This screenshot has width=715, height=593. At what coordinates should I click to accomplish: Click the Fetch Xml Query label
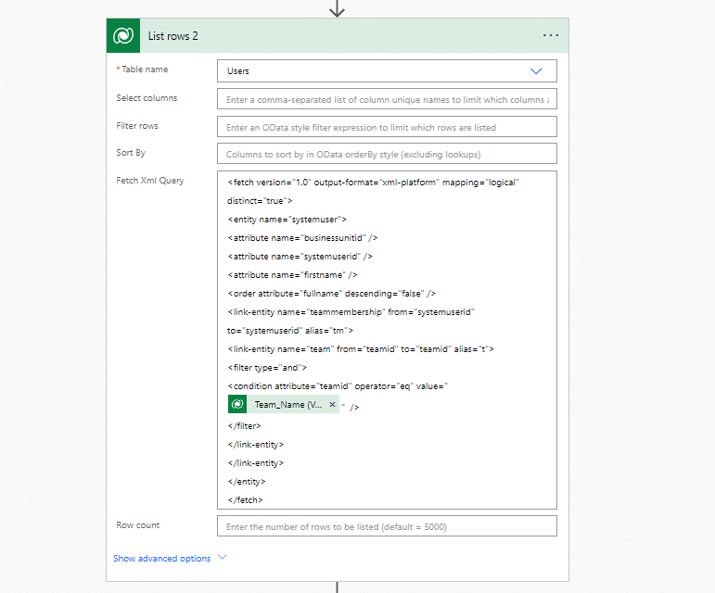pyautogui.click(x=150, y=181)
